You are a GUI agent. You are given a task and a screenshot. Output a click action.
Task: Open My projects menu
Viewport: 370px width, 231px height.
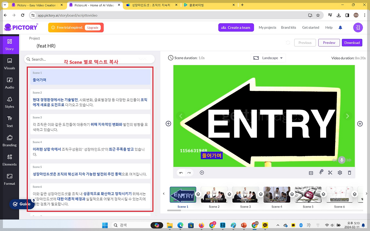pyautogui.click(x=267, y=28)
